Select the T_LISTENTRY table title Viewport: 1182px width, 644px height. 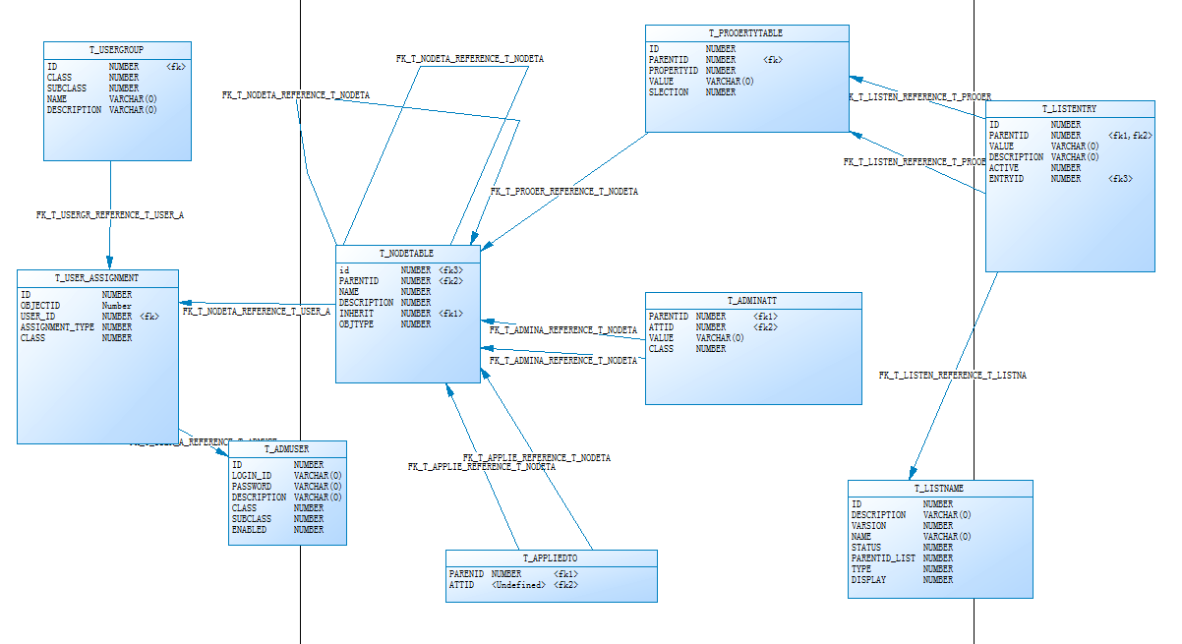point(1069,109)
